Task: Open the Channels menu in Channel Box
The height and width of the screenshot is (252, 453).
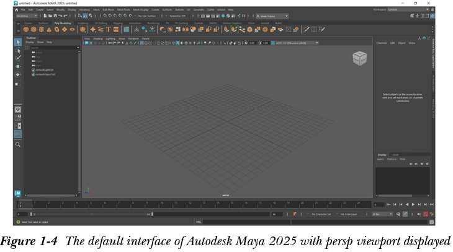Action: point(382,43)
